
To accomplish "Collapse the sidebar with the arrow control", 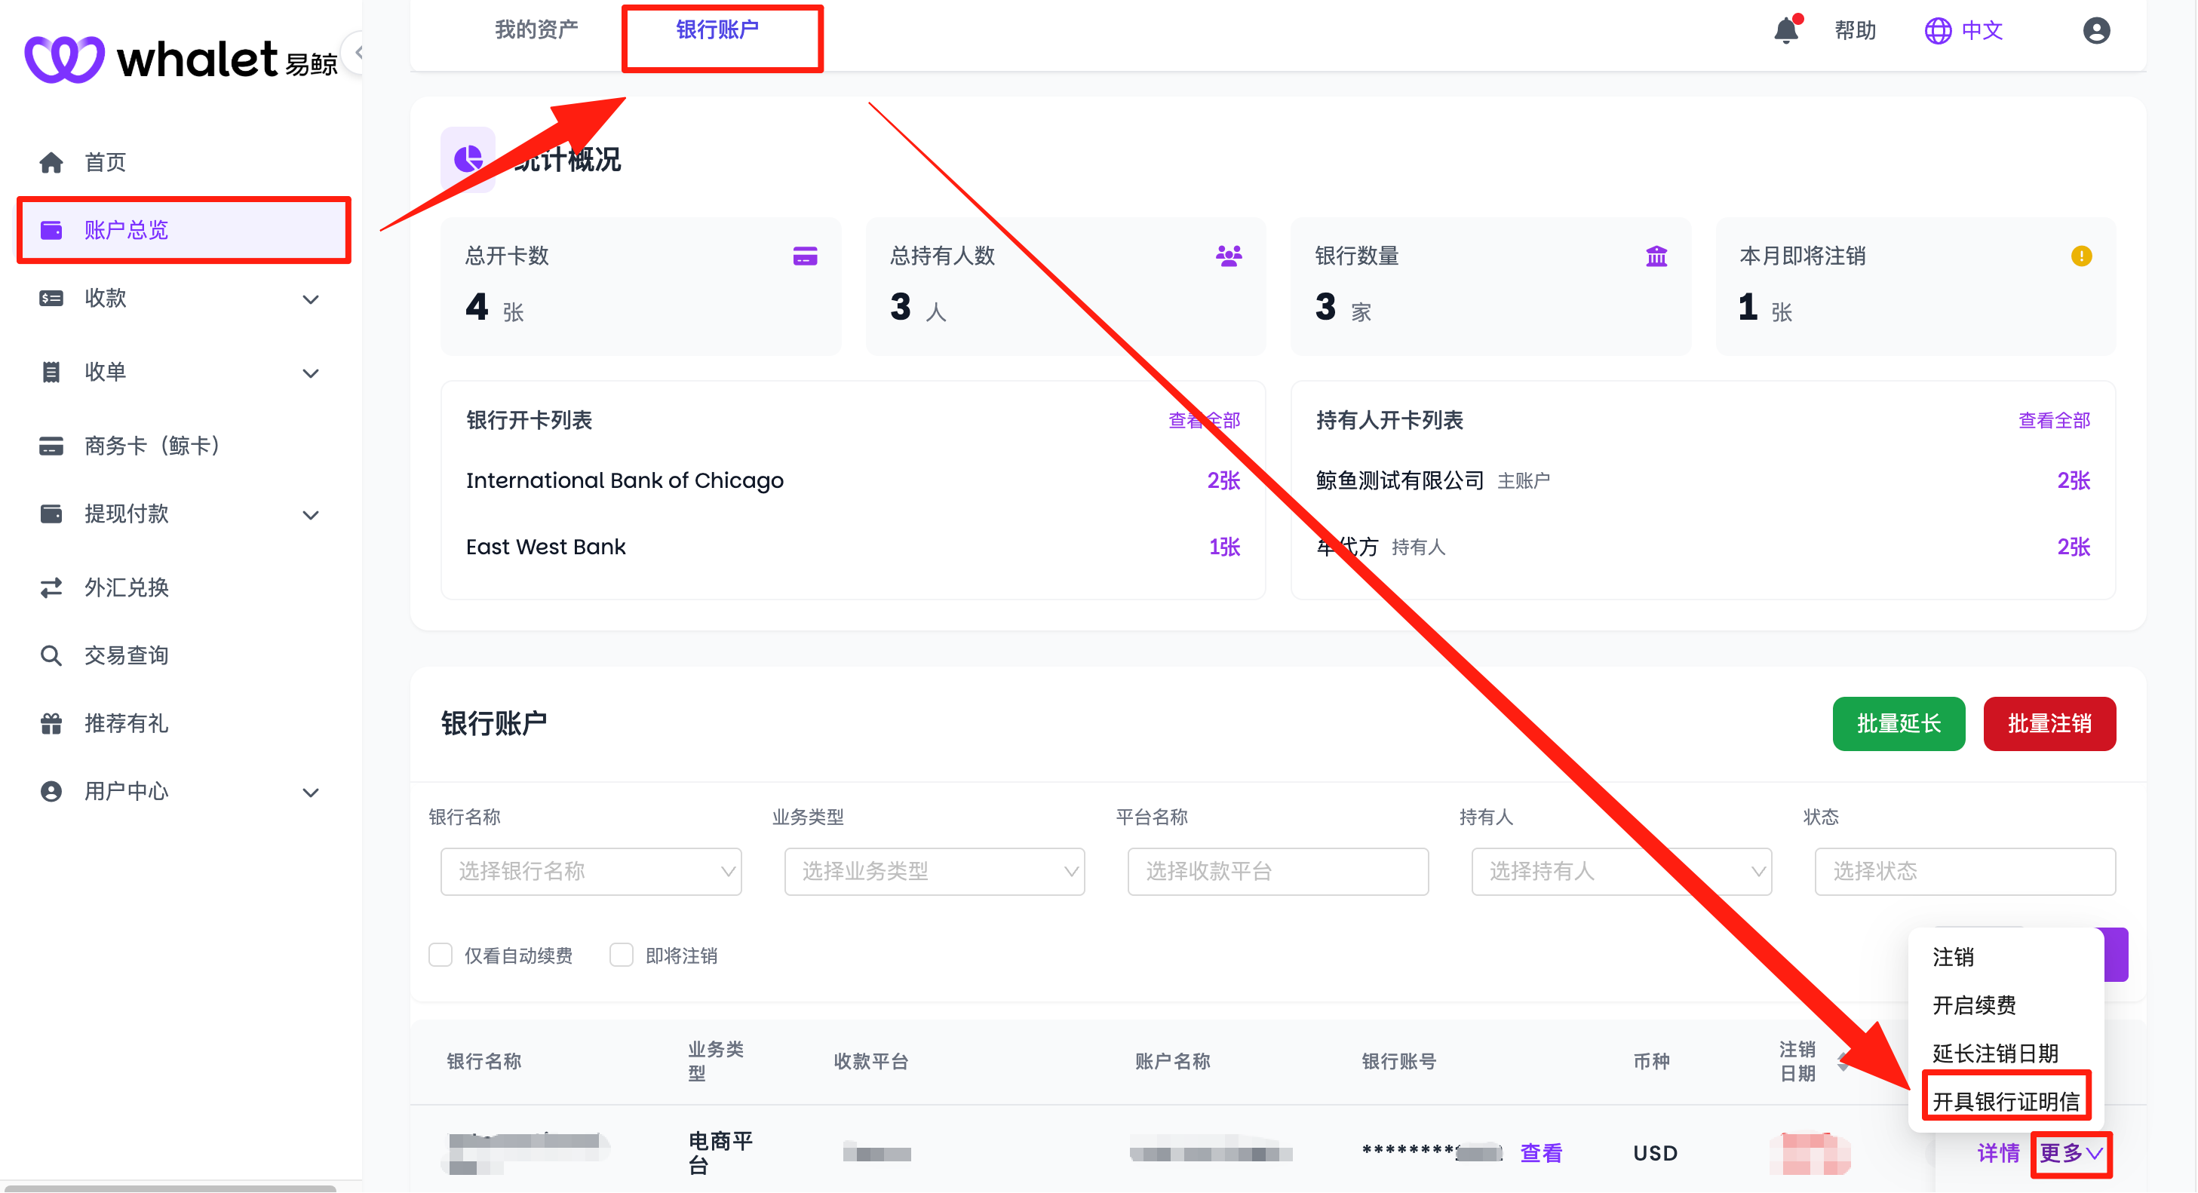I will coord(360,53).
